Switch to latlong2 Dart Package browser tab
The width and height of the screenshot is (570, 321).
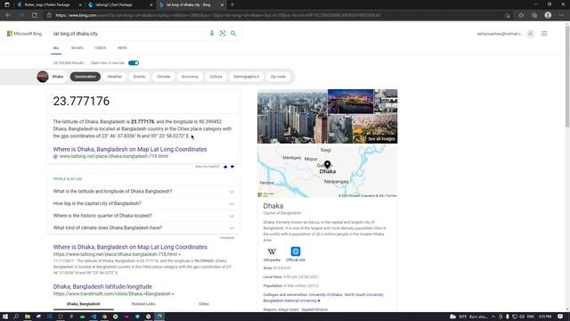click(120, 4)
